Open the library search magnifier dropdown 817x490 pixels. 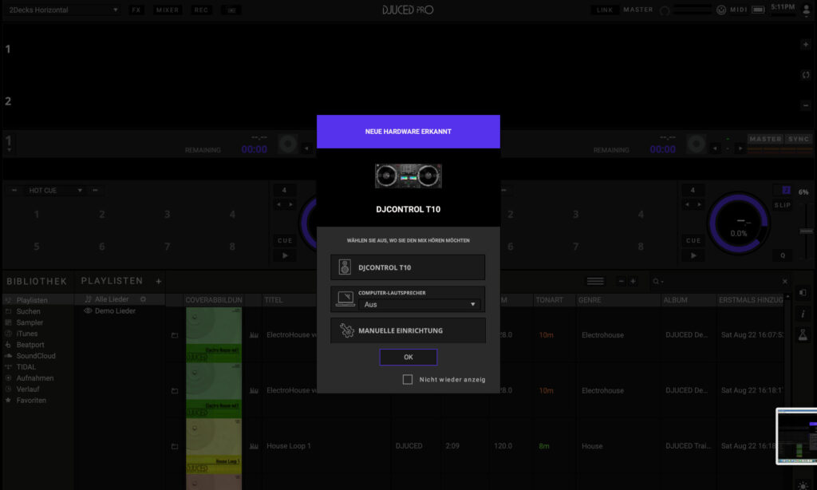point(658,282)
